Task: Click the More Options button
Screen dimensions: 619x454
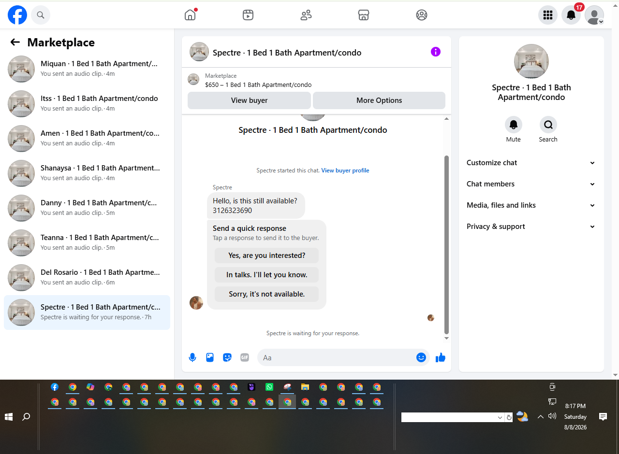Action: pyautogui.click(x=379, y=100)
